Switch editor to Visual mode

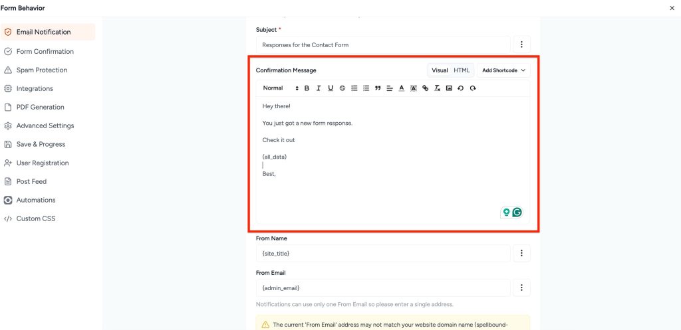coord(440,70)
